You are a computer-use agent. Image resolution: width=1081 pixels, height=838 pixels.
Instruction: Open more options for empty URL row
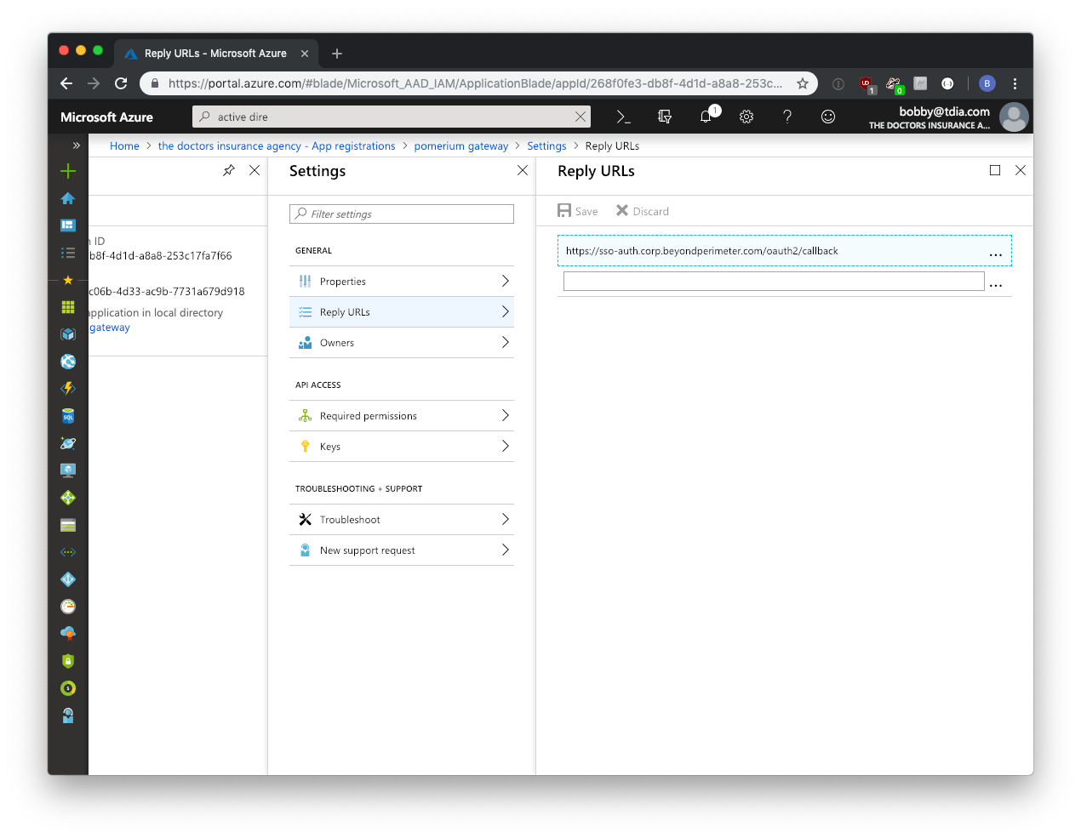[996, 285]
